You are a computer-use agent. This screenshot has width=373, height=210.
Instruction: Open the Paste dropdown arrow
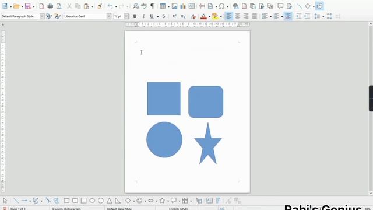tap(92, 6)
